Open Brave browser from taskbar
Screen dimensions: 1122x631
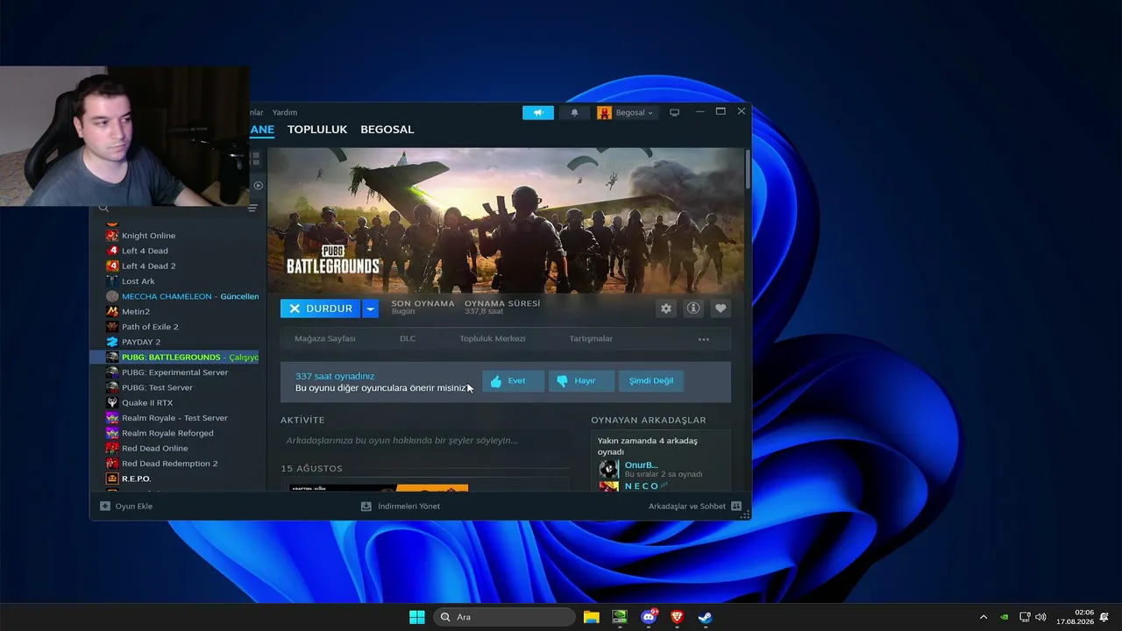[677, 617]
